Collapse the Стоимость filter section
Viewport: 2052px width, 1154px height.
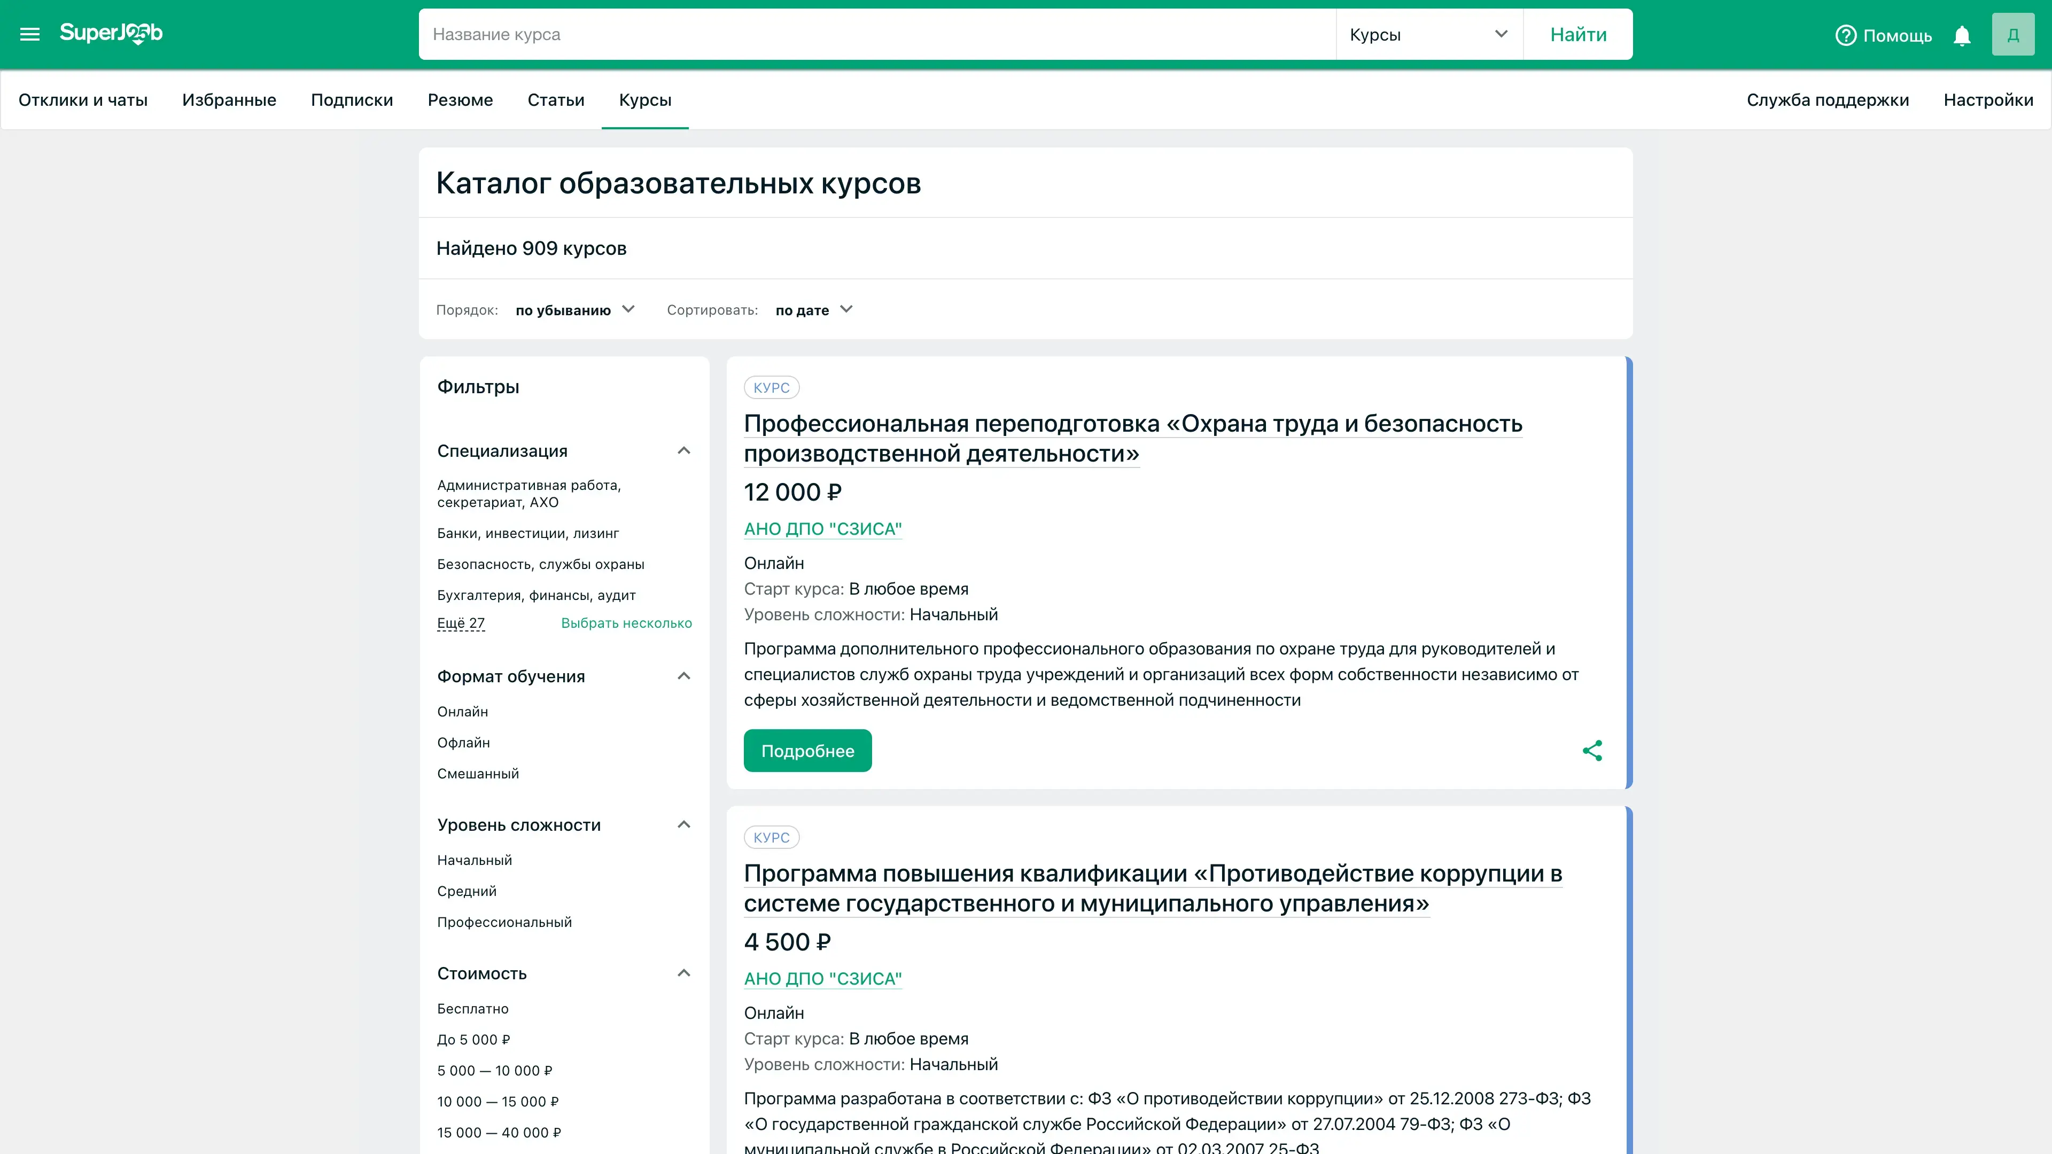683,973
